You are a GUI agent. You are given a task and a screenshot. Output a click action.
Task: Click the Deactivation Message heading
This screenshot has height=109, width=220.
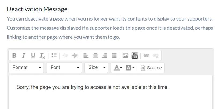pos(37,9)
